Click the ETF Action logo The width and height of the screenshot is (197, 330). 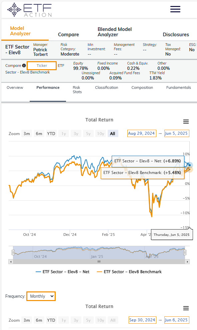[29, 10]
